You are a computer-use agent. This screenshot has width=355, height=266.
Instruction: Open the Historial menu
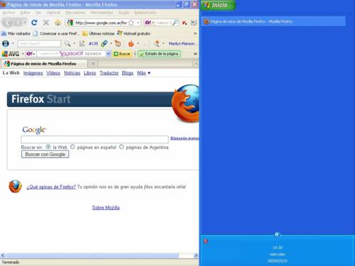click(53, 13)
